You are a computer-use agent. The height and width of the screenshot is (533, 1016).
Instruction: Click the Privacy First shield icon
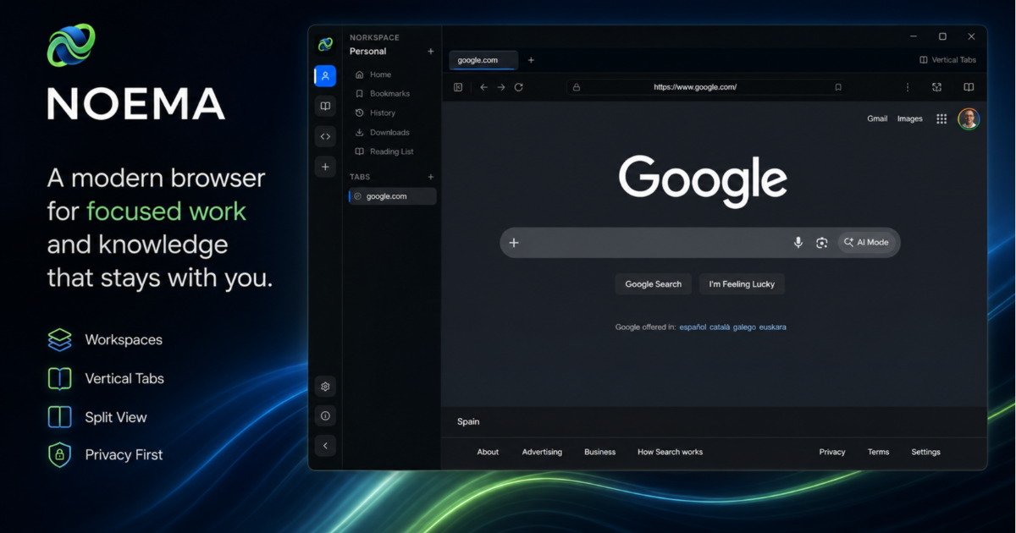[x=59, y=454]
